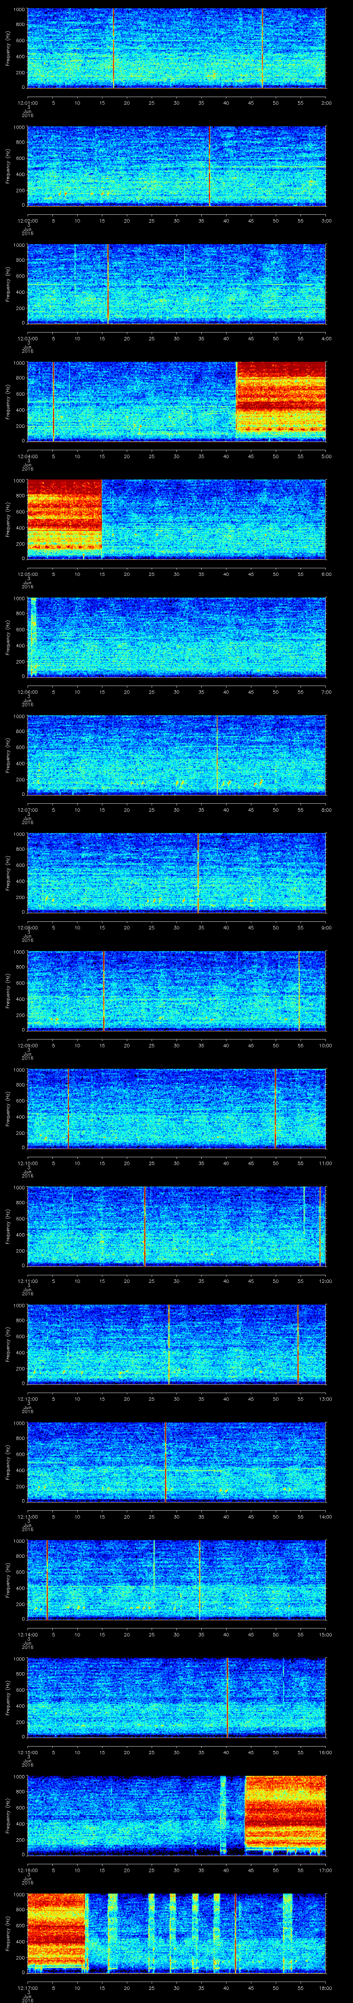Select the burst at 52 s in 12:17 panel
353x2003 pixels.
click(288, 1933)
